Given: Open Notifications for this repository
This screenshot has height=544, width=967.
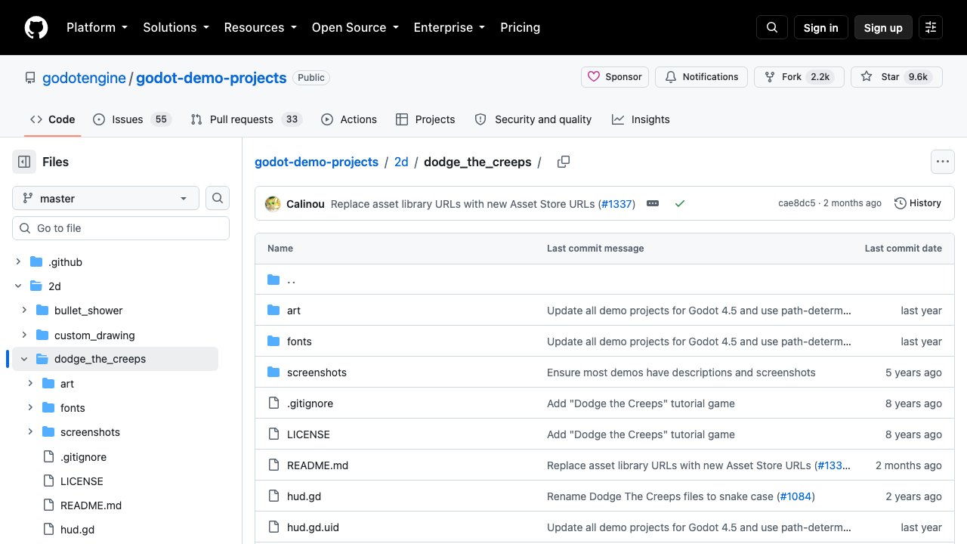Looking at the screenshot, I should click(x=702, y=77).
